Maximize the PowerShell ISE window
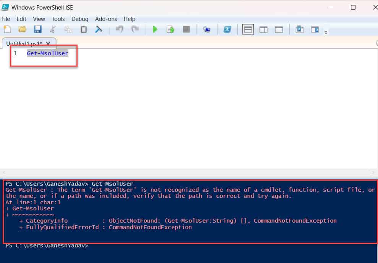 353,7
